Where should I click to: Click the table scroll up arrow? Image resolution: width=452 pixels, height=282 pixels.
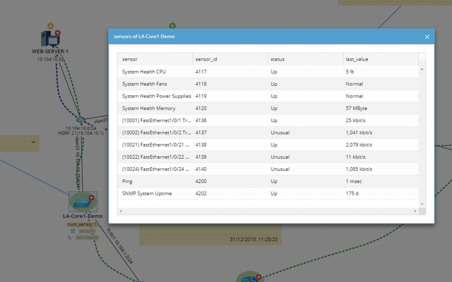click(422, 69)
